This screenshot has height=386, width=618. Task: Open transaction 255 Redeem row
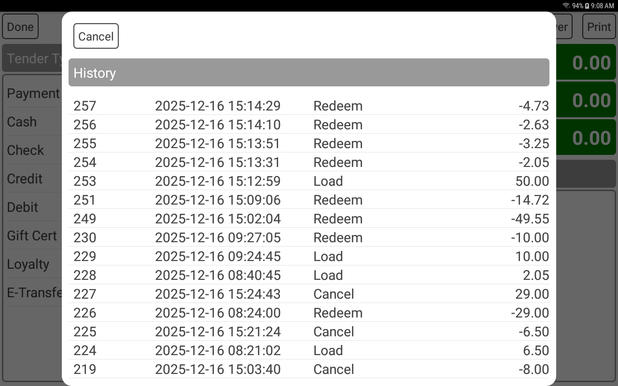pos(309,143)
